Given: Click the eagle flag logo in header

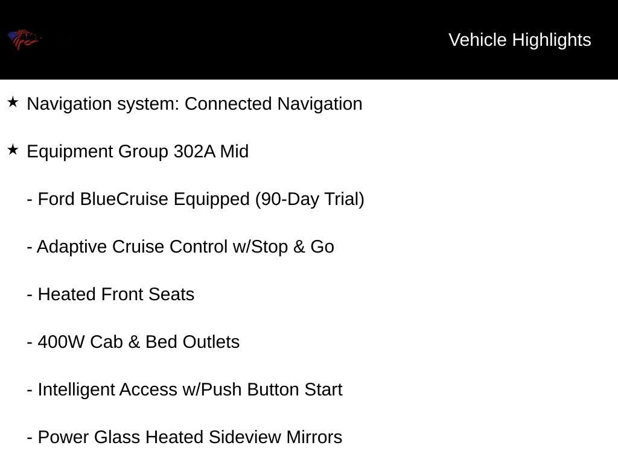Looking at the screenshot, I should pyautogui.click(x=24, y=39).
